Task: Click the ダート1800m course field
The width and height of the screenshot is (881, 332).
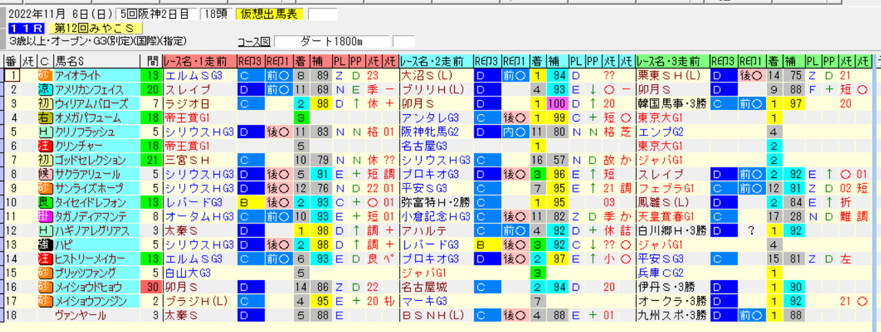Action: 332,41
